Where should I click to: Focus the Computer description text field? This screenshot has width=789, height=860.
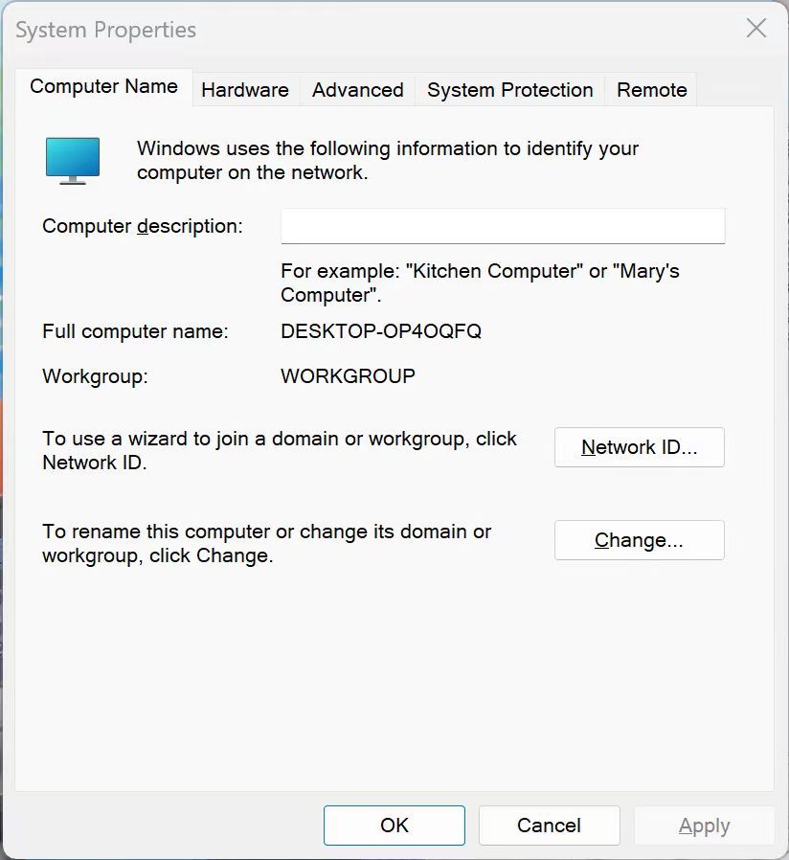[x=502, y=227]
